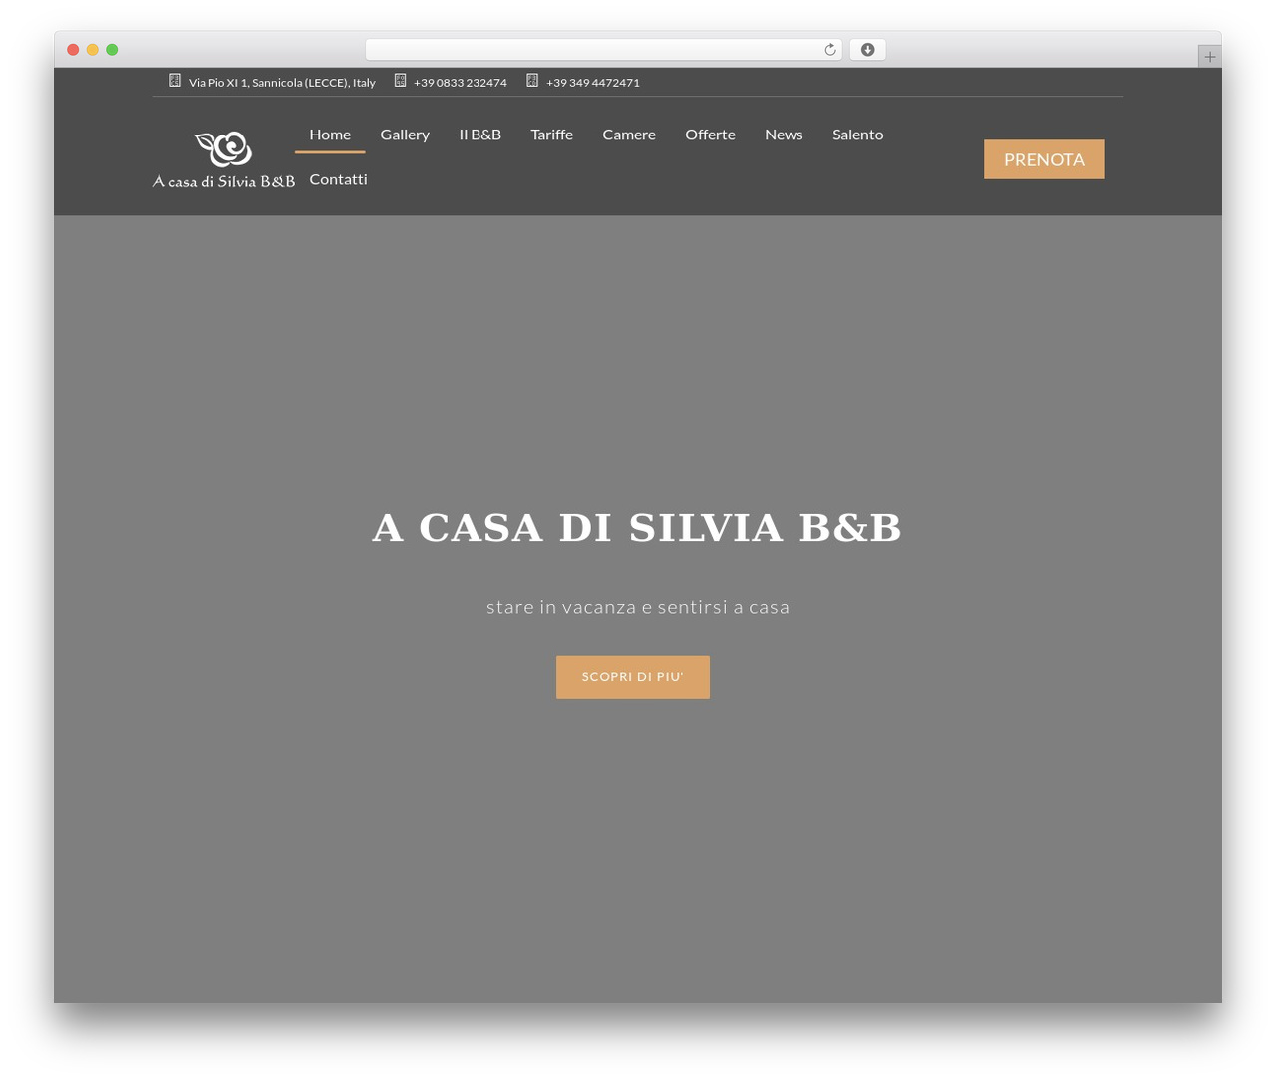Select Contatti in the navigation

tap(338, 179)
